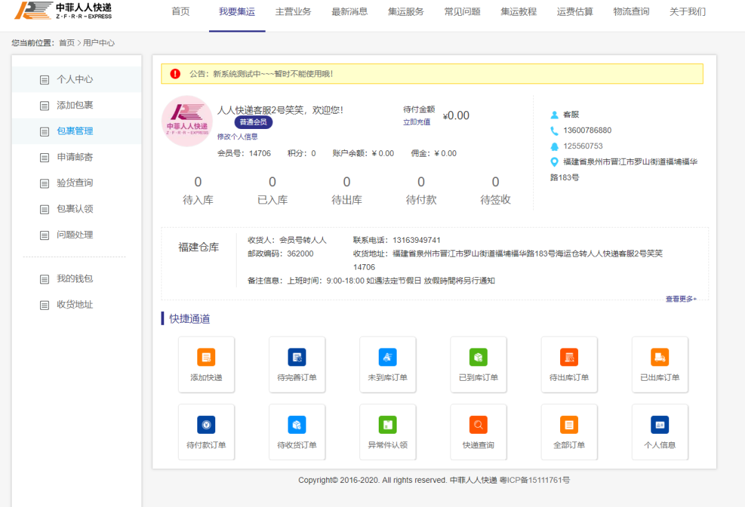Click the pink user avatar image
Image resolution: width=745 pixels, height=507 pixels.
click(187, 121)
